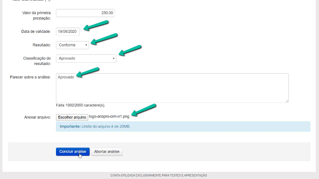Click the logo-anapro-crm-n1.png file name
This screenshot has height=179, width=319.
coord(109,117)
